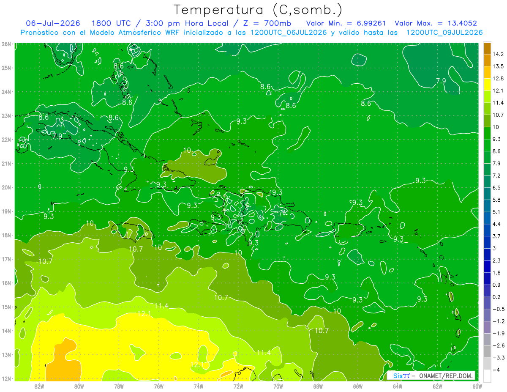Click the '14.2' color scale label
The width and height of the screenshot is (507, 392).
pyautogui.click(x=499, y=54)
